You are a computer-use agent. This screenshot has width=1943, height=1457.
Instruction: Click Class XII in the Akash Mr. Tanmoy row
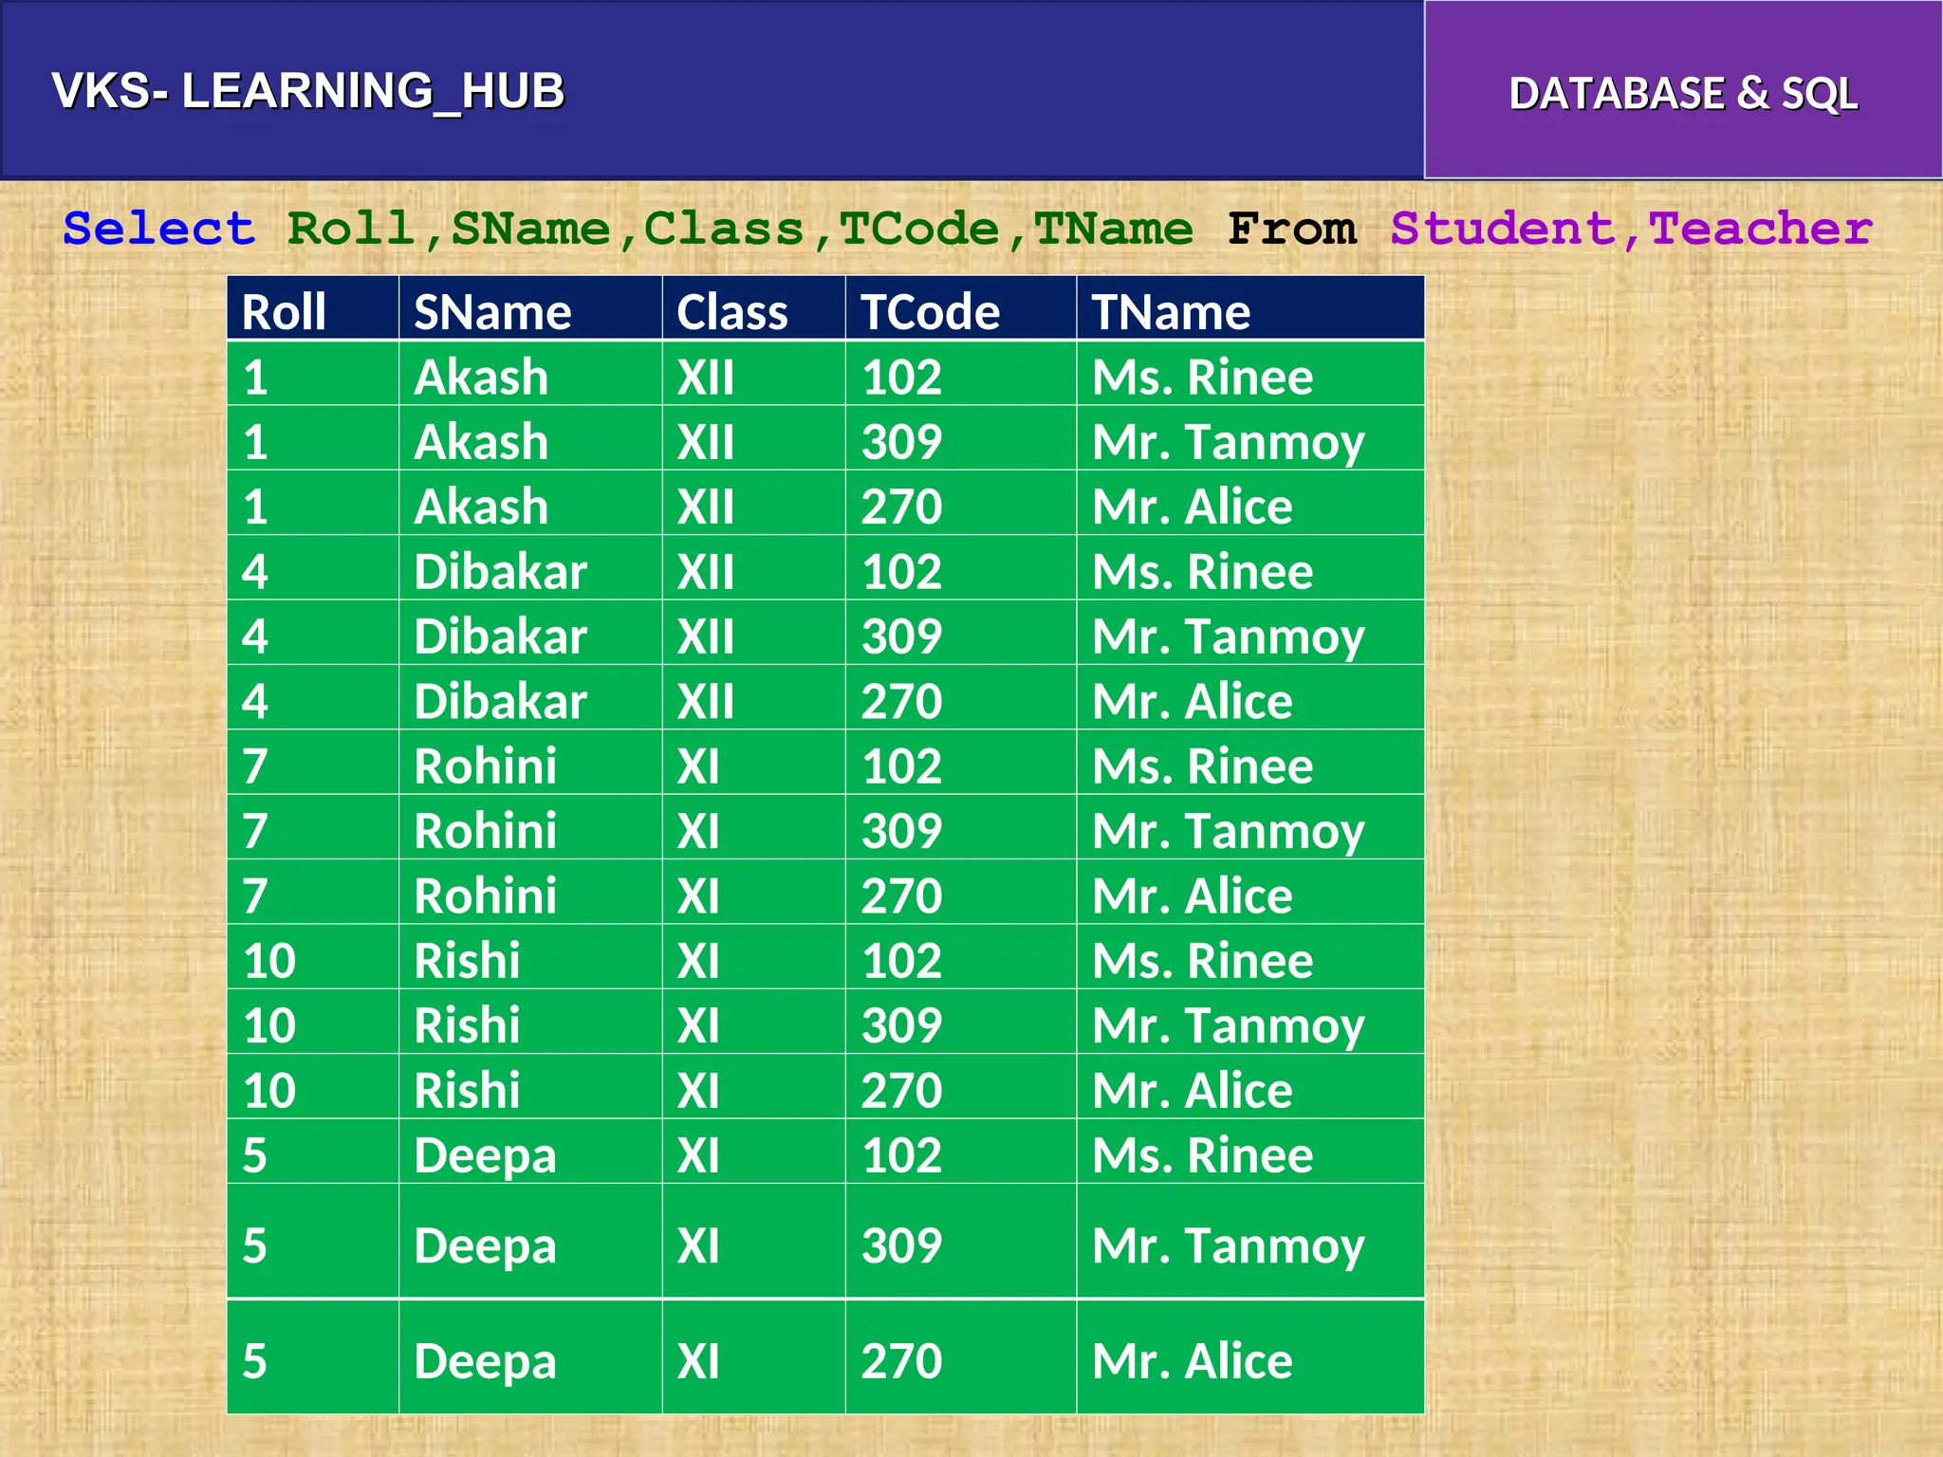(x=705, y=443)
